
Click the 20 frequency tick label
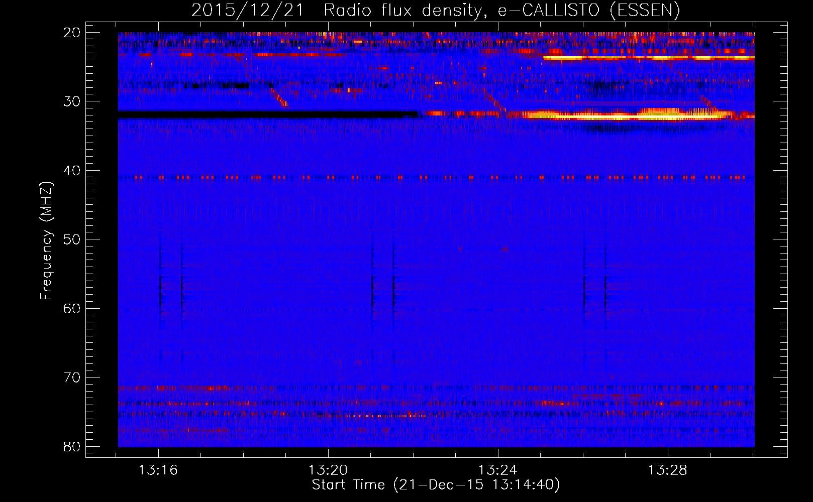pos(72,33)
